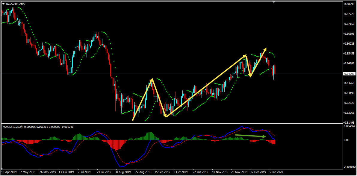Viewport: 357px width, 176px height.
Task: Click the 0.64885 price scale value
Action: tap(349, 63)
